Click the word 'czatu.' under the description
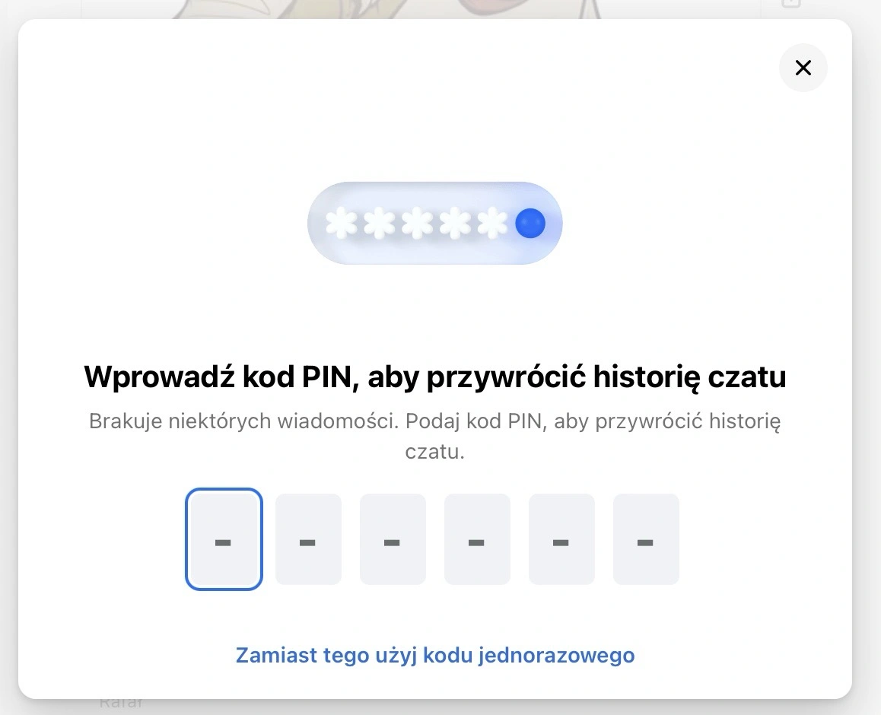This screenshot has height=715, width=881. pos(435,452)
